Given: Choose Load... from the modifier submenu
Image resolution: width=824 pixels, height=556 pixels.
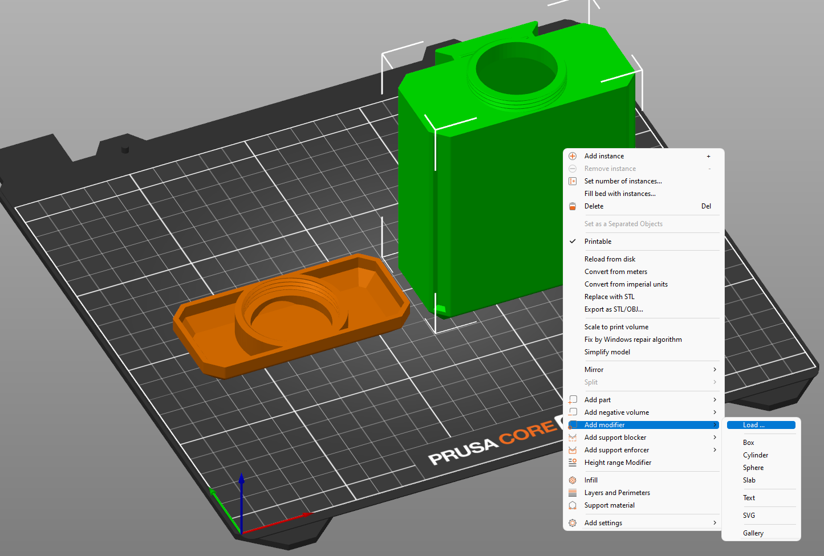Looking at the screenshot, I should (753, 425).
